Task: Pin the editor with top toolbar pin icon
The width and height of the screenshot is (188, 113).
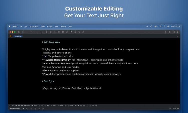Action: pos(71,32)
